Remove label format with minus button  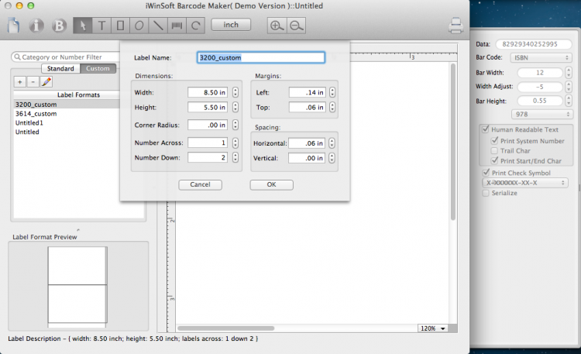point(33,82)
